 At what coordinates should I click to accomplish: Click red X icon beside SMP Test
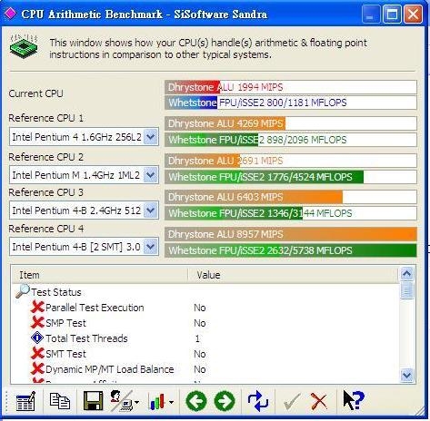tap(37, 322)
